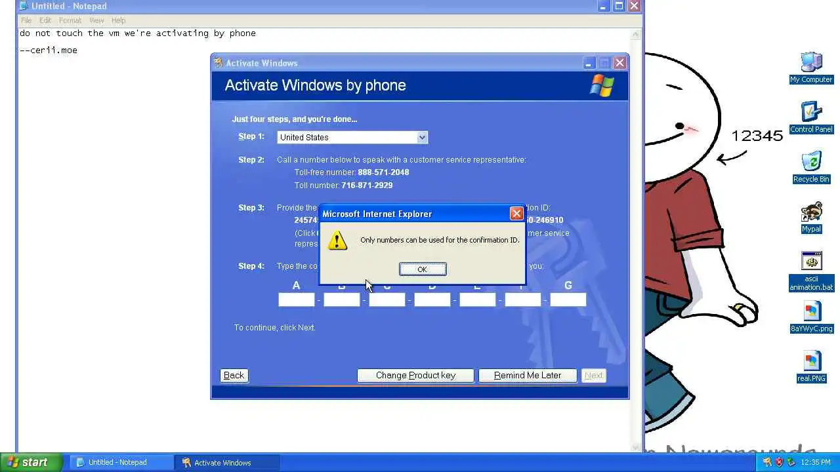Minimize the Activate Windows window
The width and height of the screenshot is (840, 472).
(589, 63)
